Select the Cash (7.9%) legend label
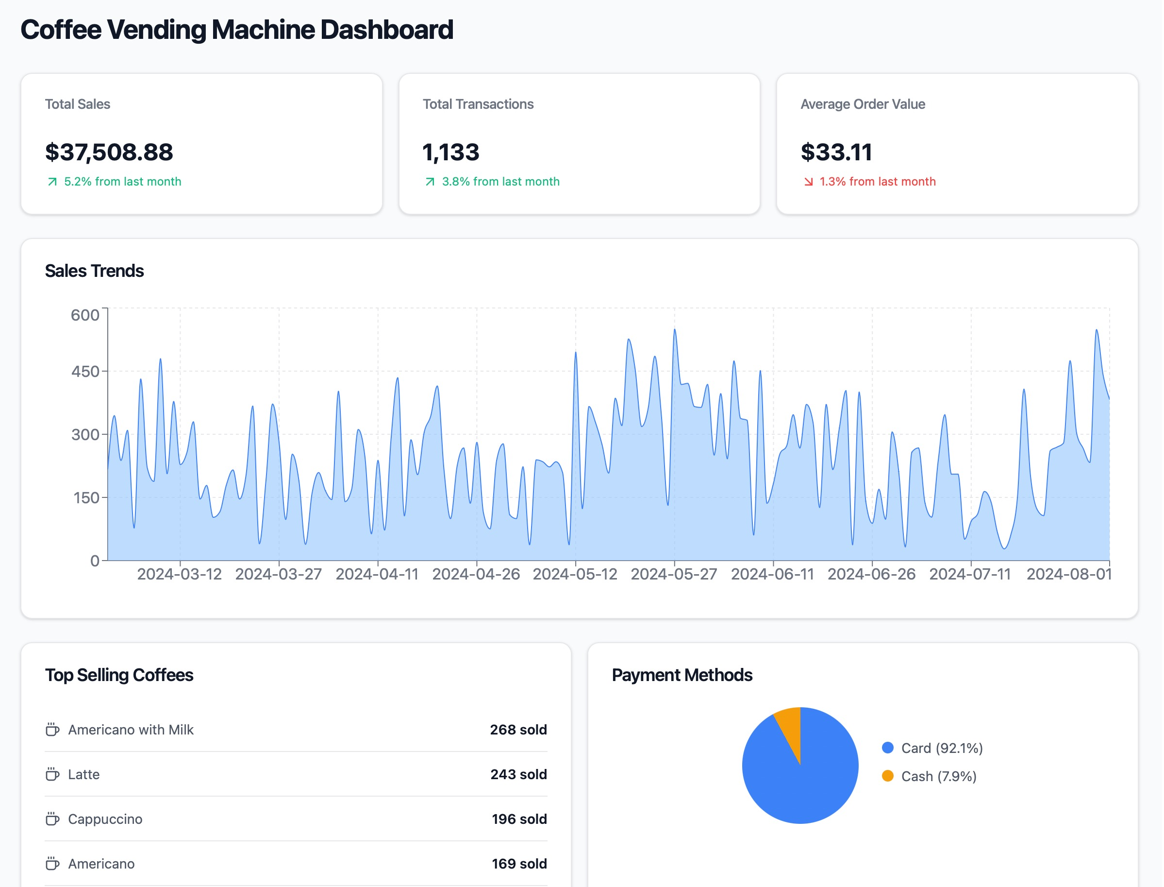The width and height of the screenshot is (1164, 887). click(939, 777)
